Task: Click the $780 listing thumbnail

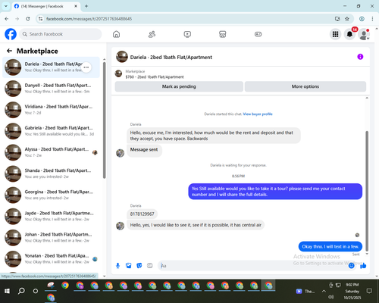Action: point(118,73)
